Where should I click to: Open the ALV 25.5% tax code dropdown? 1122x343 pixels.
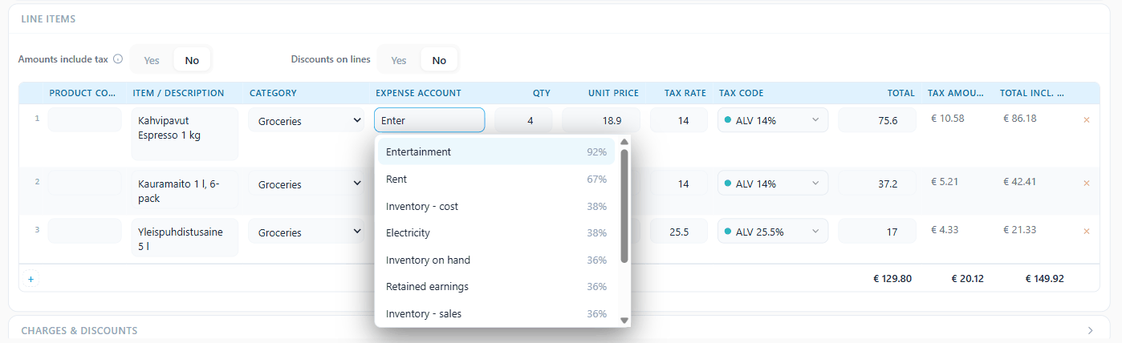[773, 232]
